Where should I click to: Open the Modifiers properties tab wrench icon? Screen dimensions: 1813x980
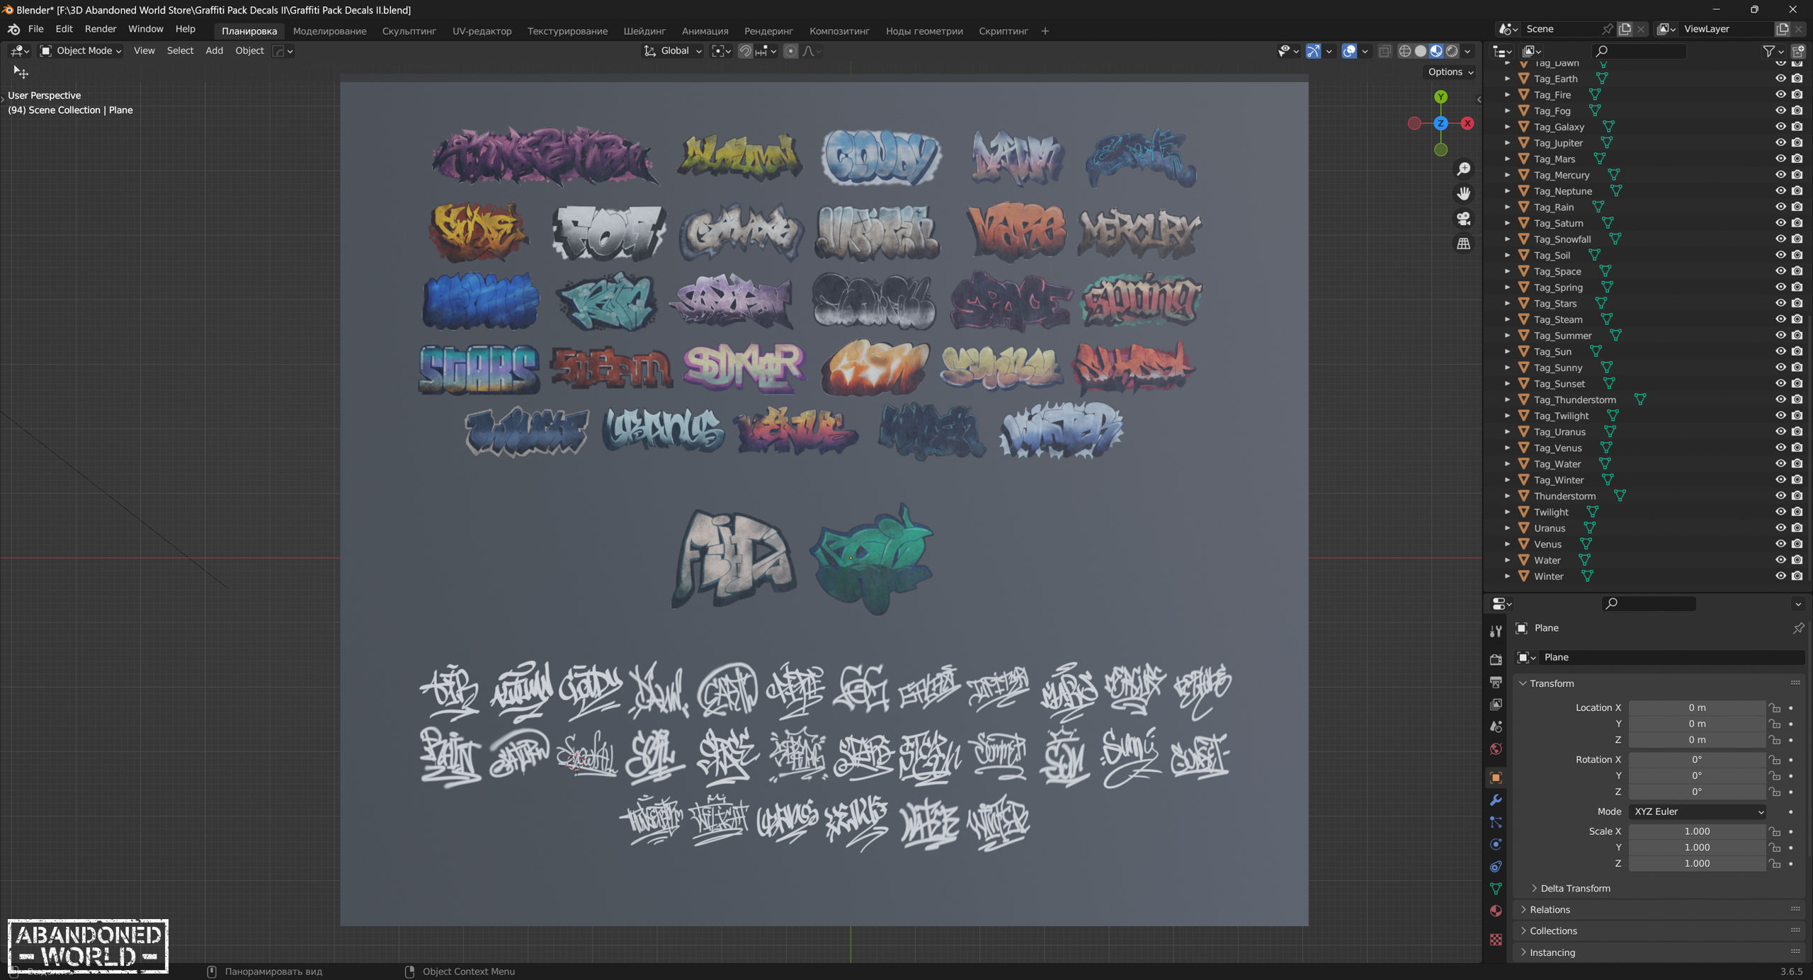pyautogui.click(x=1496, y=799)
